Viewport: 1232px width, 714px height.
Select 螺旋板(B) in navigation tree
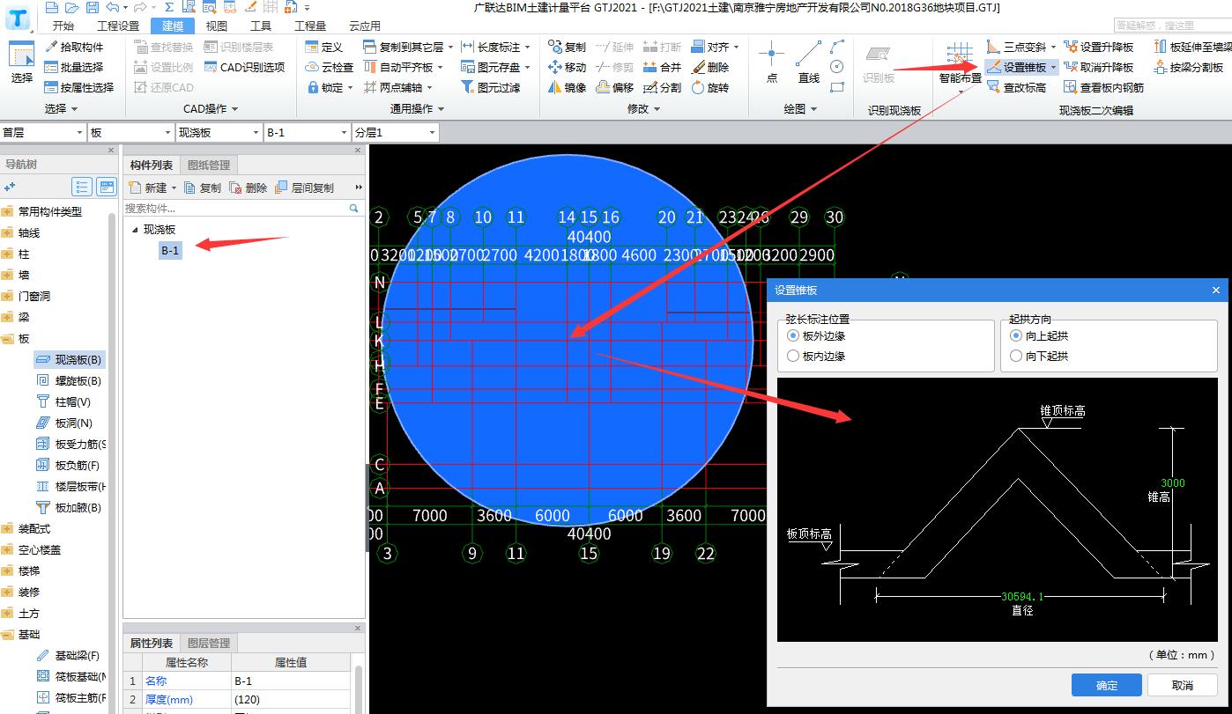click(x=69, y=380)
